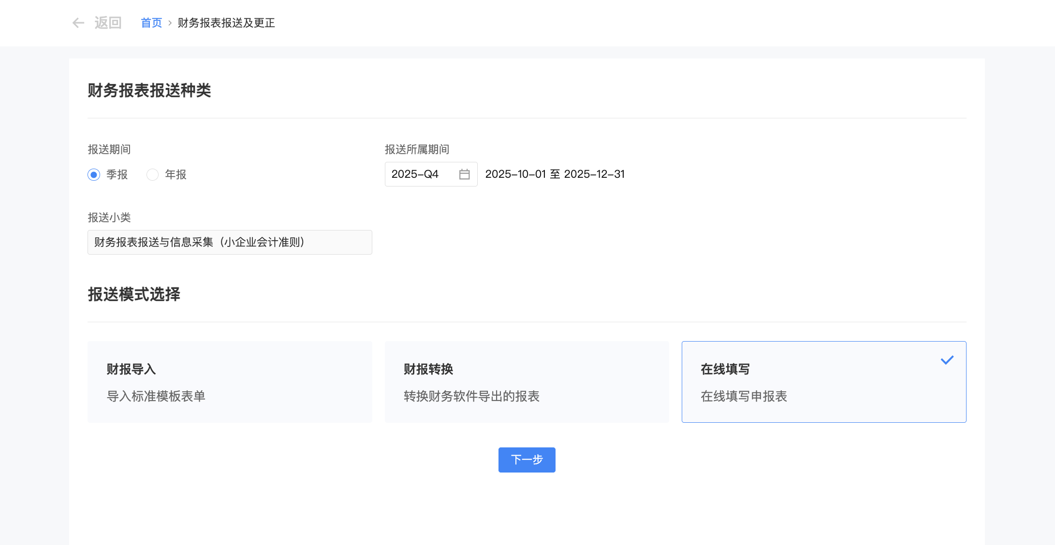1055x545 pixels.
Task: Click the 报送模式选择 heading
Action: [x=133, y=294]
